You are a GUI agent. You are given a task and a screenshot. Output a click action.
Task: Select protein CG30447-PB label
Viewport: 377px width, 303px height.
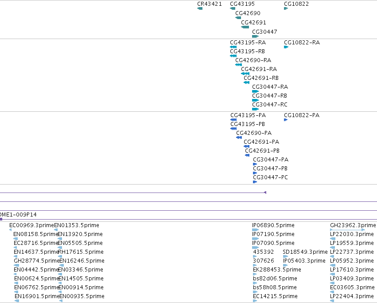coord(270,169)
